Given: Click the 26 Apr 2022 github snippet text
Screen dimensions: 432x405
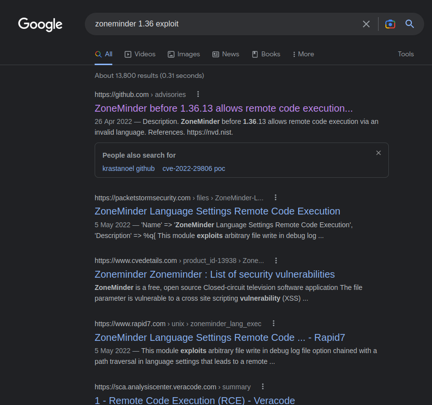Looking at the screenshot, I should click(x=236, y=127).
